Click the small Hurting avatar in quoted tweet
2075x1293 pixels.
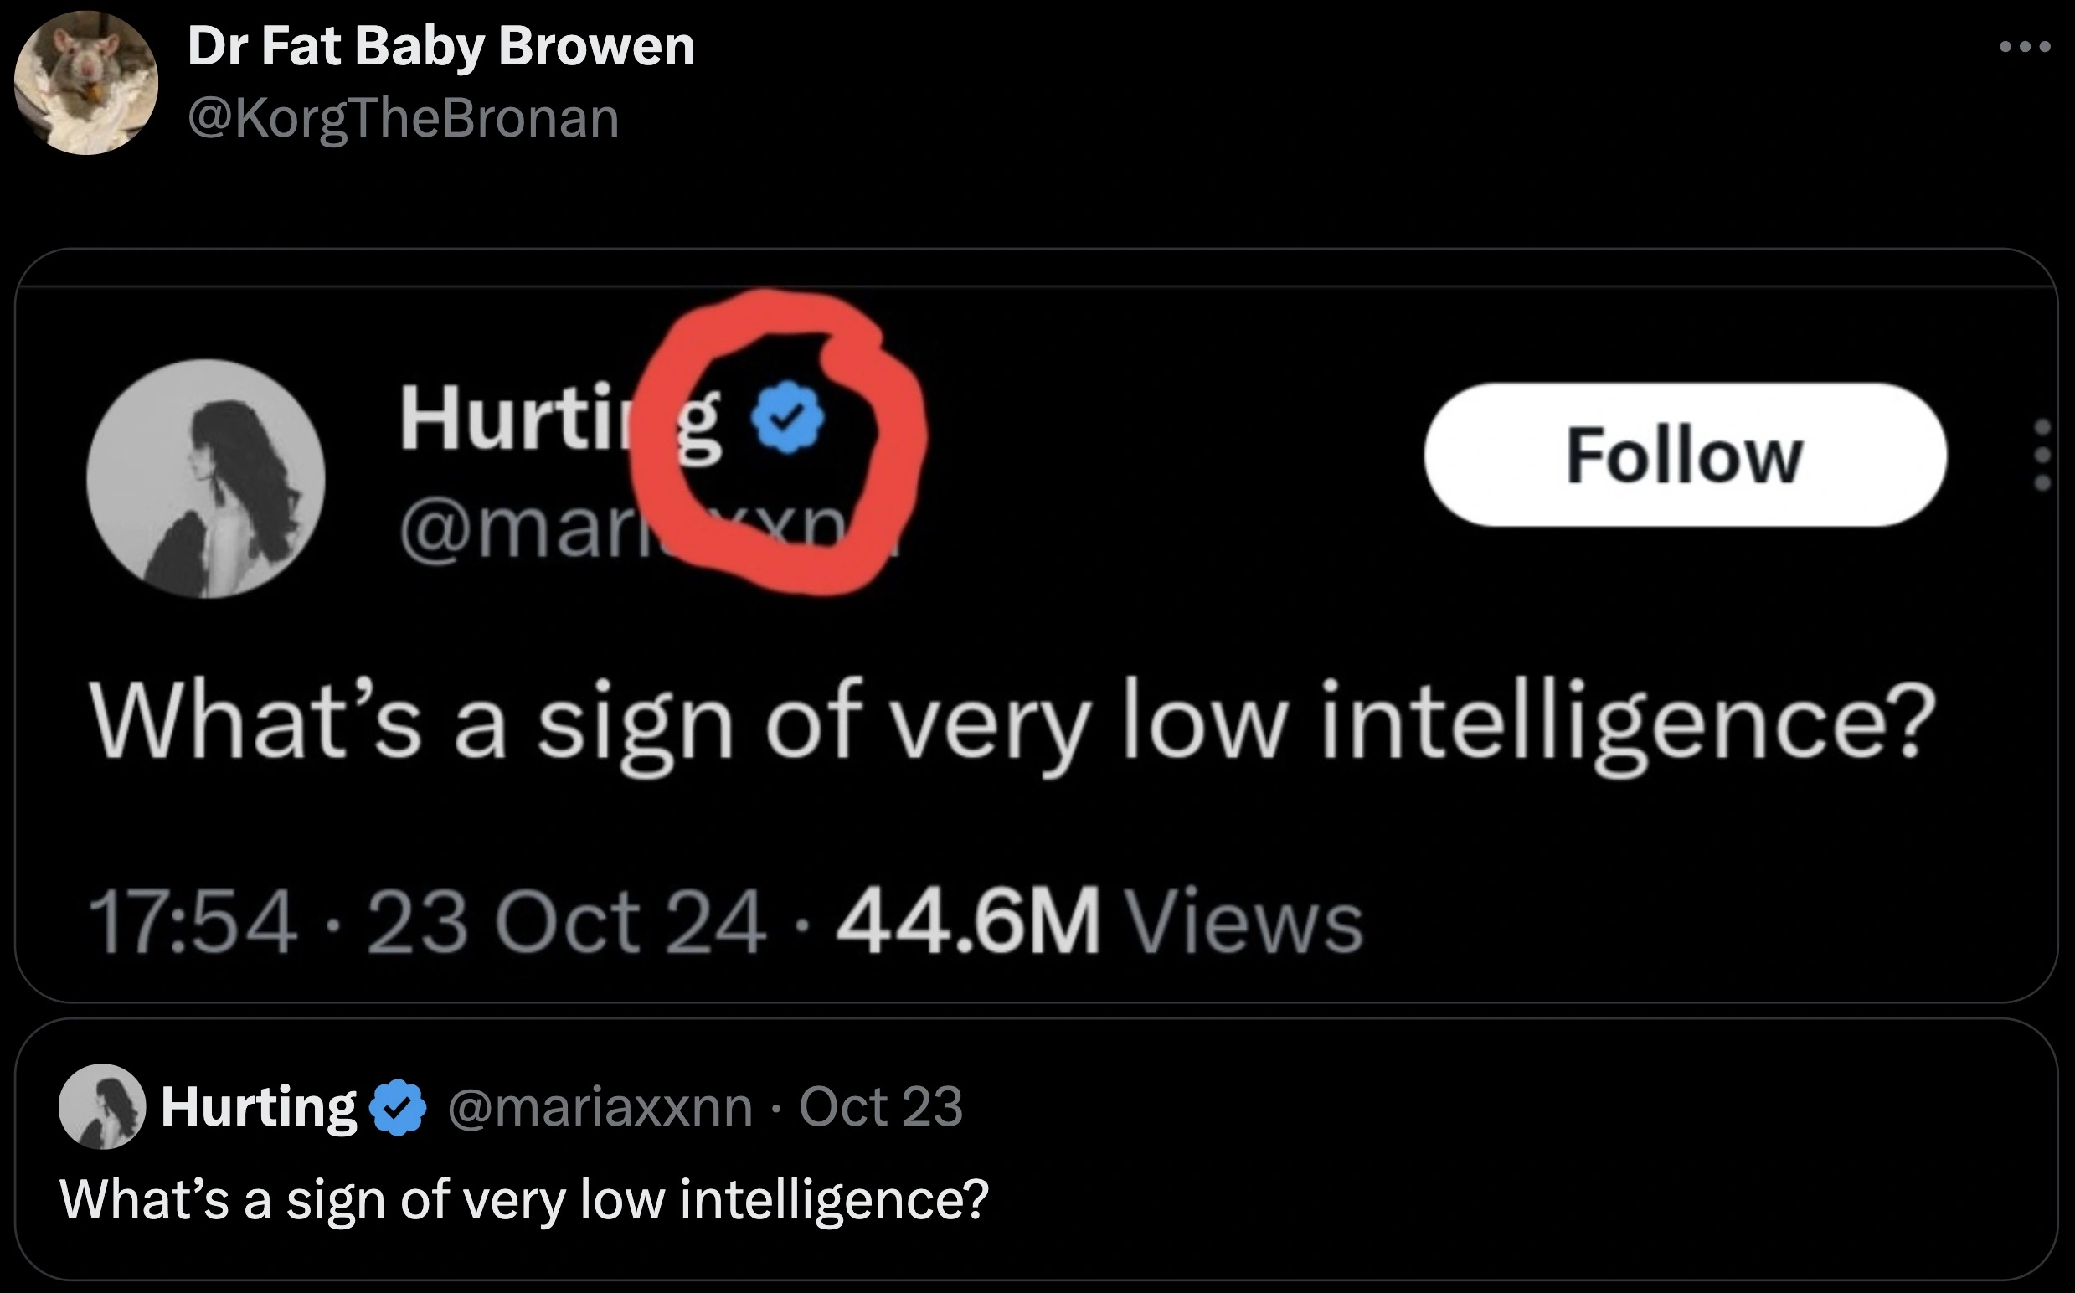point(102,1106)
